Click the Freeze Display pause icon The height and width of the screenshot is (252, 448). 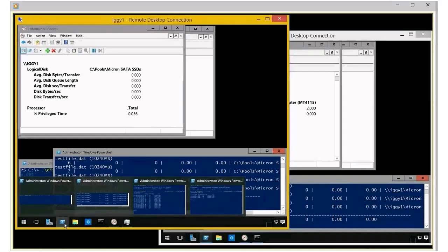tap(94, 51)
